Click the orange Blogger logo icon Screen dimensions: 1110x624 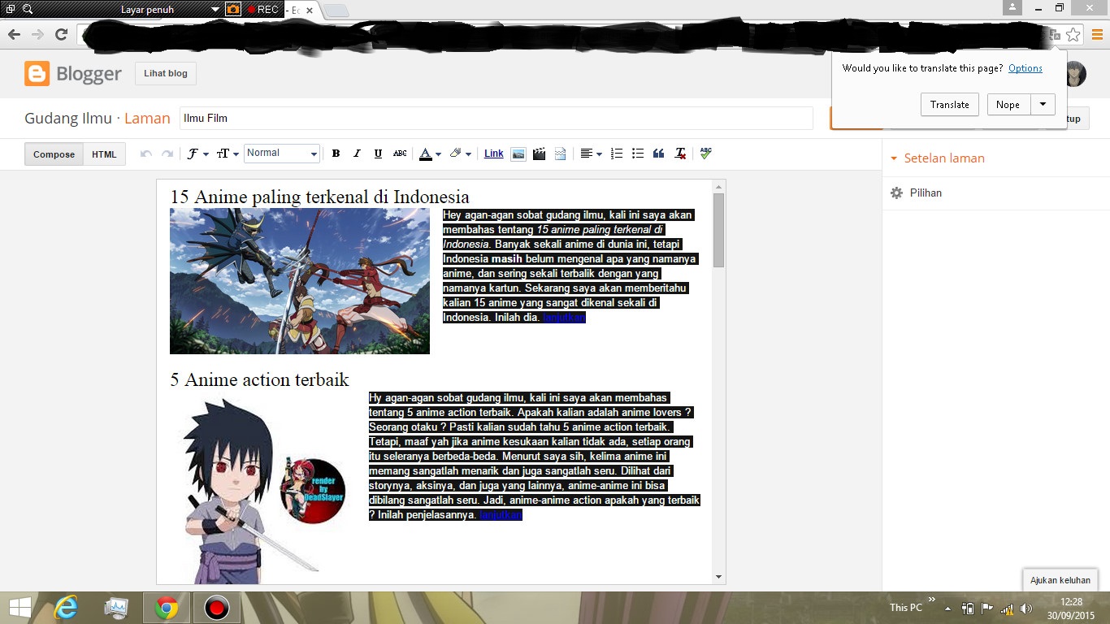pos(37,73)
